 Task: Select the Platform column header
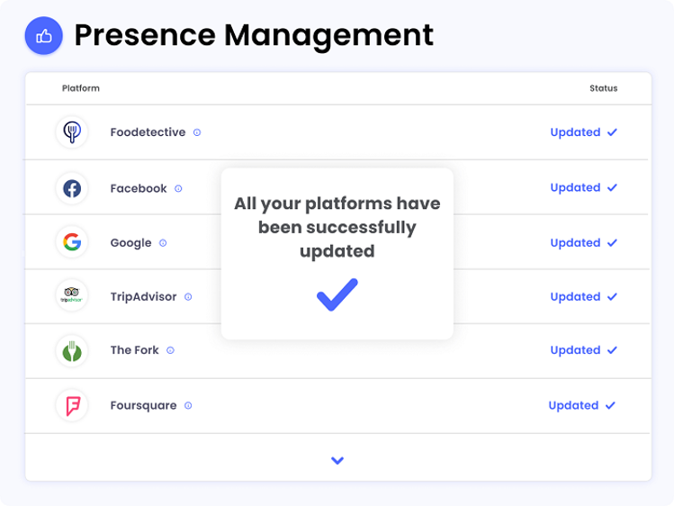click(81, 88)
